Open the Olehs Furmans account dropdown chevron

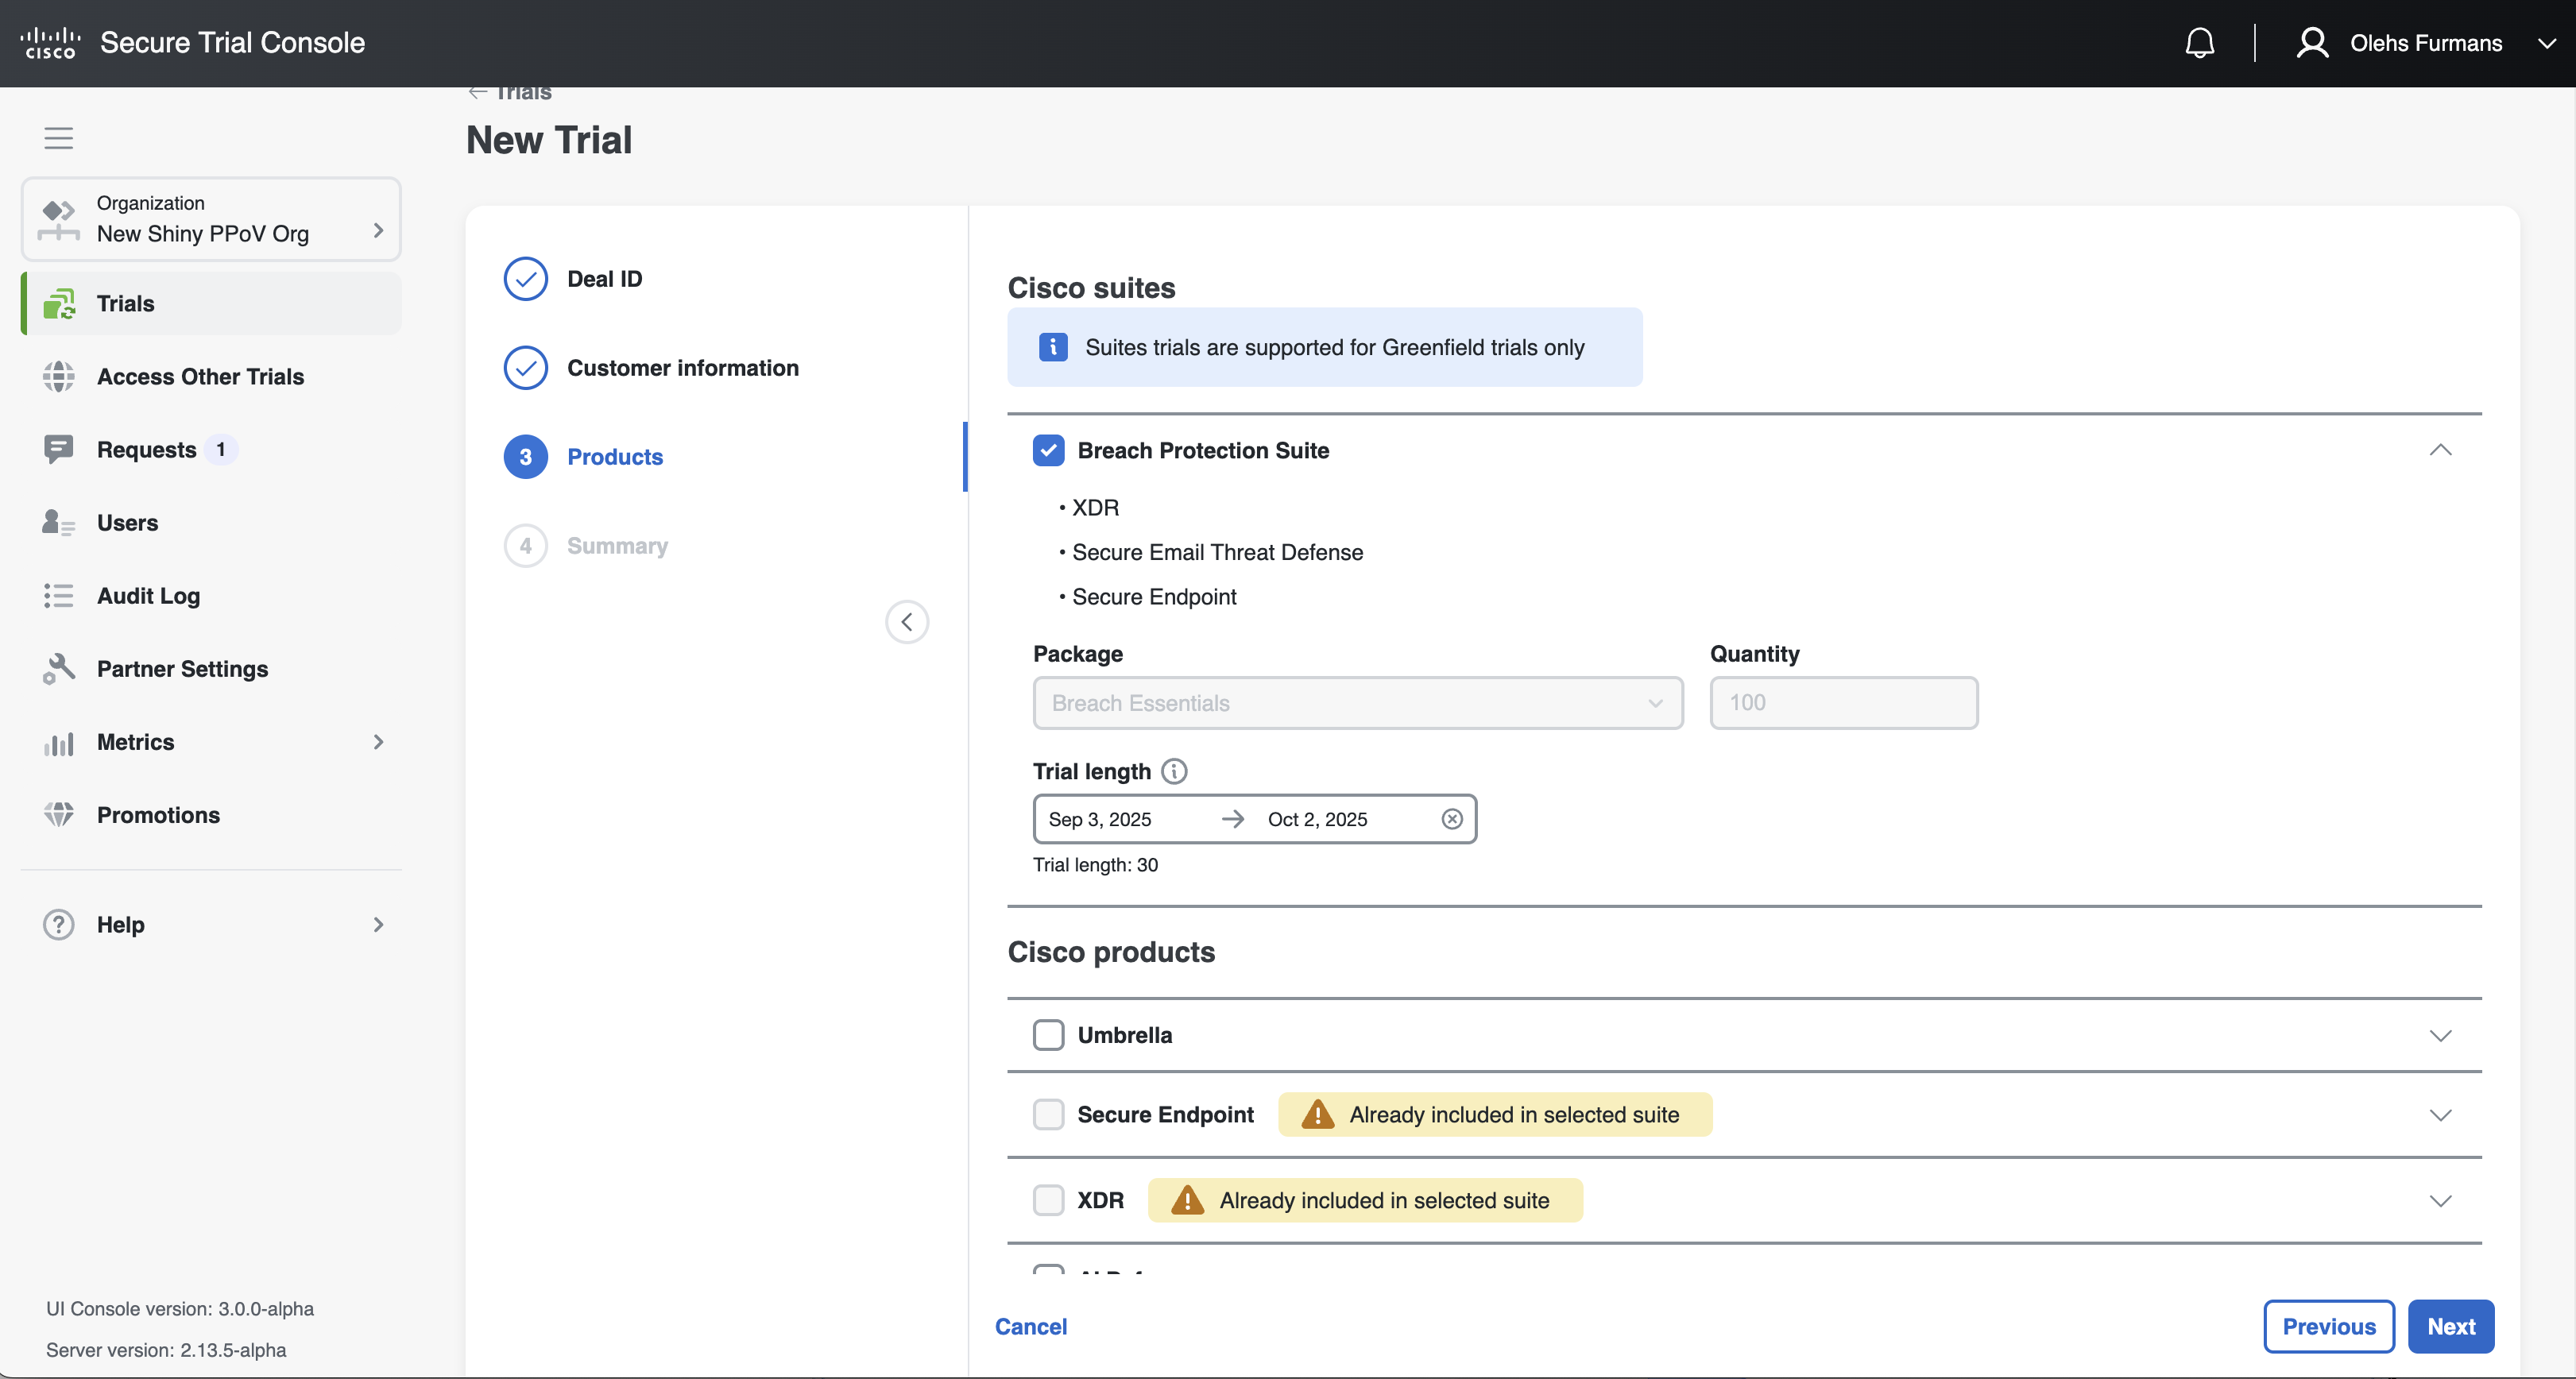(x=2546, y=44)
